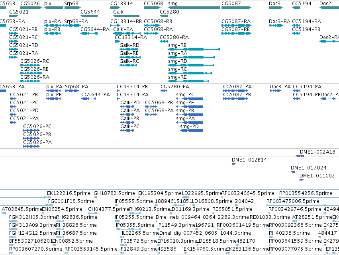Select the CG5026-PA protein label
339x255 pixels.
(37, 142)
